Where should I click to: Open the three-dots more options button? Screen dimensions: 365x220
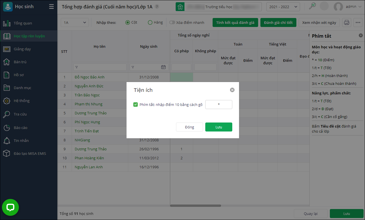pos(358,22)
